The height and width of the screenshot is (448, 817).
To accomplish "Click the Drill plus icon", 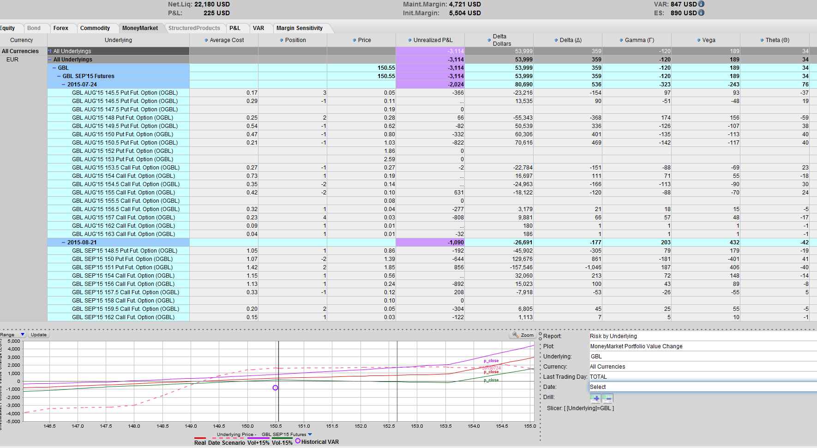I will 596,398.
